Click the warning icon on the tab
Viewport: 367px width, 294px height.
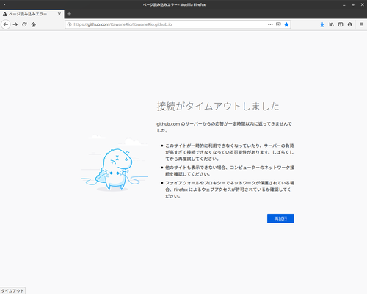coord(5,14)
